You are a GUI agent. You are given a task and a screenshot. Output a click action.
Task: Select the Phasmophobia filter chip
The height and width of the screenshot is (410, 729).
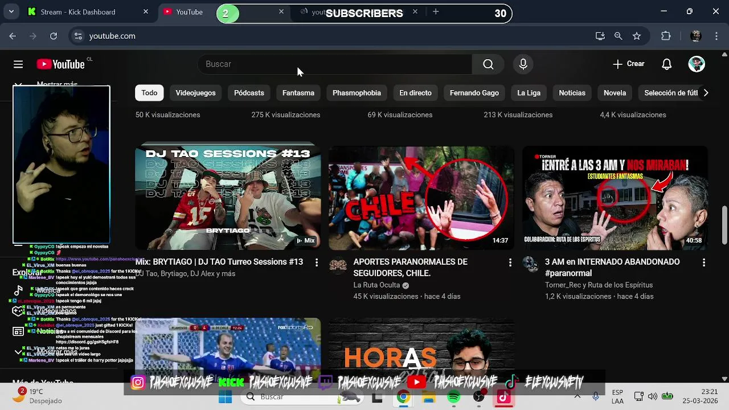coord(357,93)
